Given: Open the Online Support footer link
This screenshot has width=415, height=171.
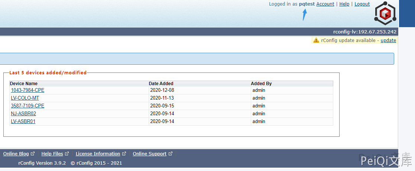Looking at the screenshot, I should point(149,154).
